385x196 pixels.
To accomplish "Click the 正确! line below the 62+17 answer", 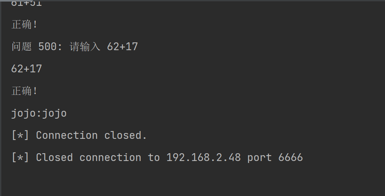I will point(25,91).
